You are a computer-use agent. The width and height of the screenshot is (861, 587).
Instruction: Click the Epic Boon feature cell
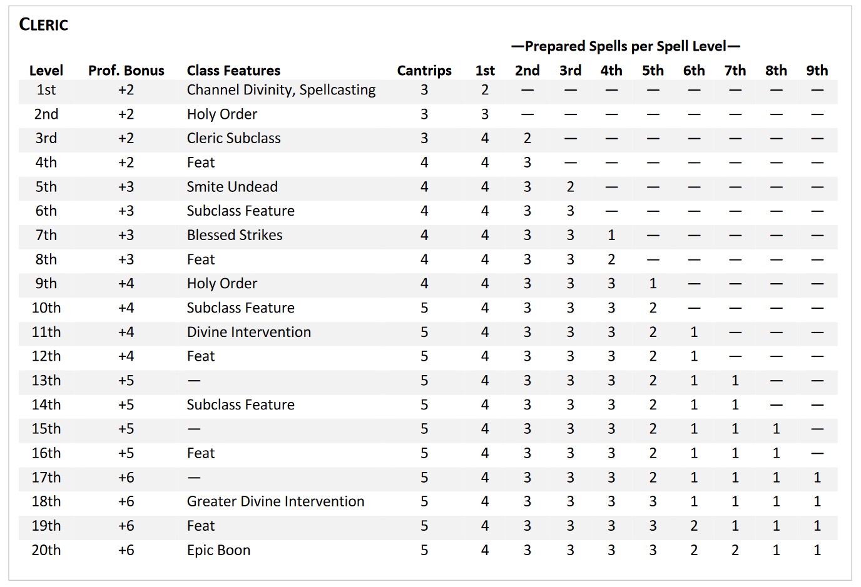tap(218, 550)
